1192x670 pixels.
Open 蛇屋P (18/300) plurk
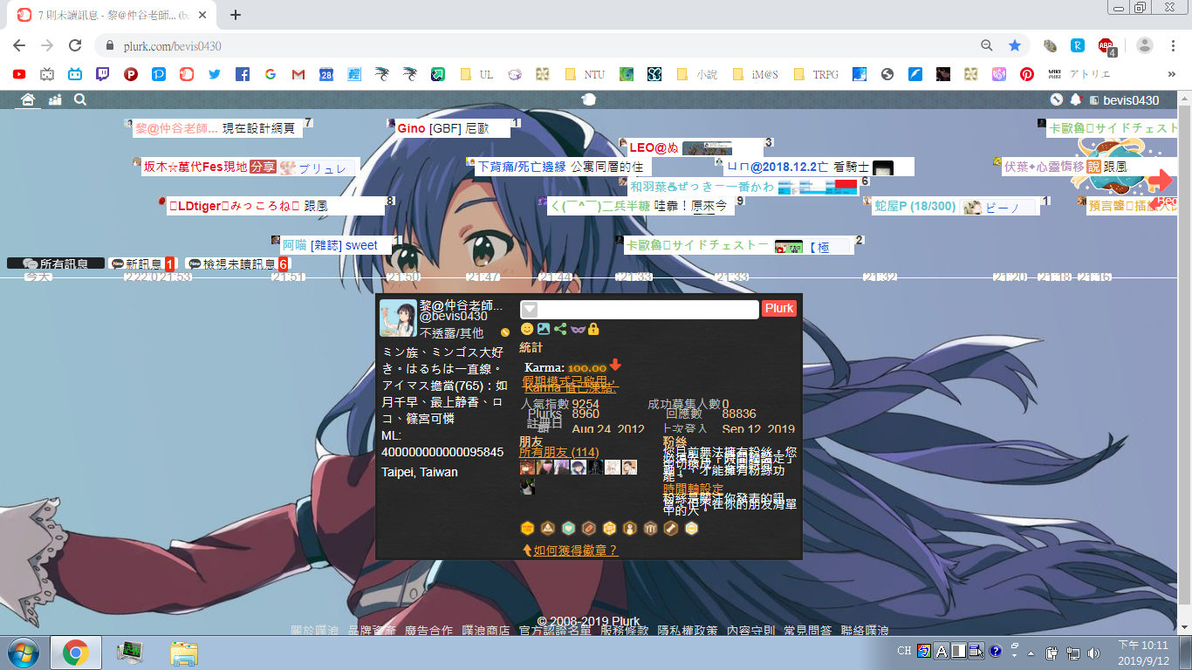[x=955, y=207]
